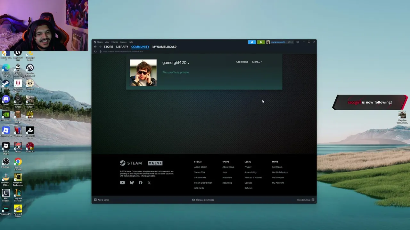Open the blue Steam announcements megaphone
Screen dimensions: 410x230
(252, 42)
